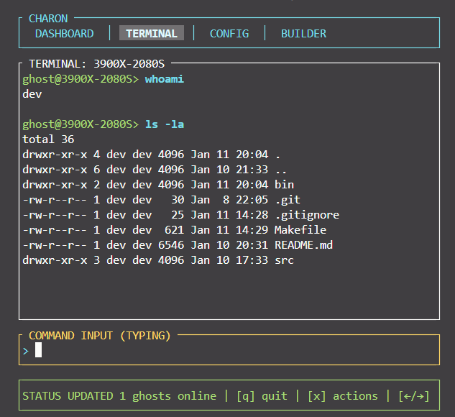
Task: Click the ls -la command text
Action: pyautogui.click(x=165, y=124)
